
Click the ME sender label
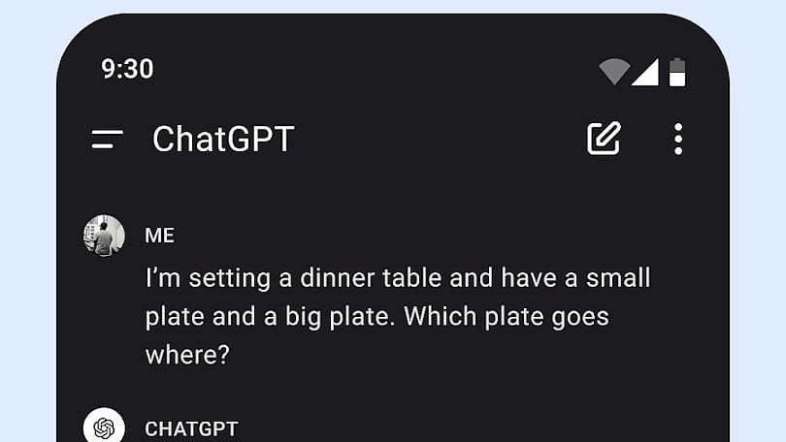tap(159, 236)
